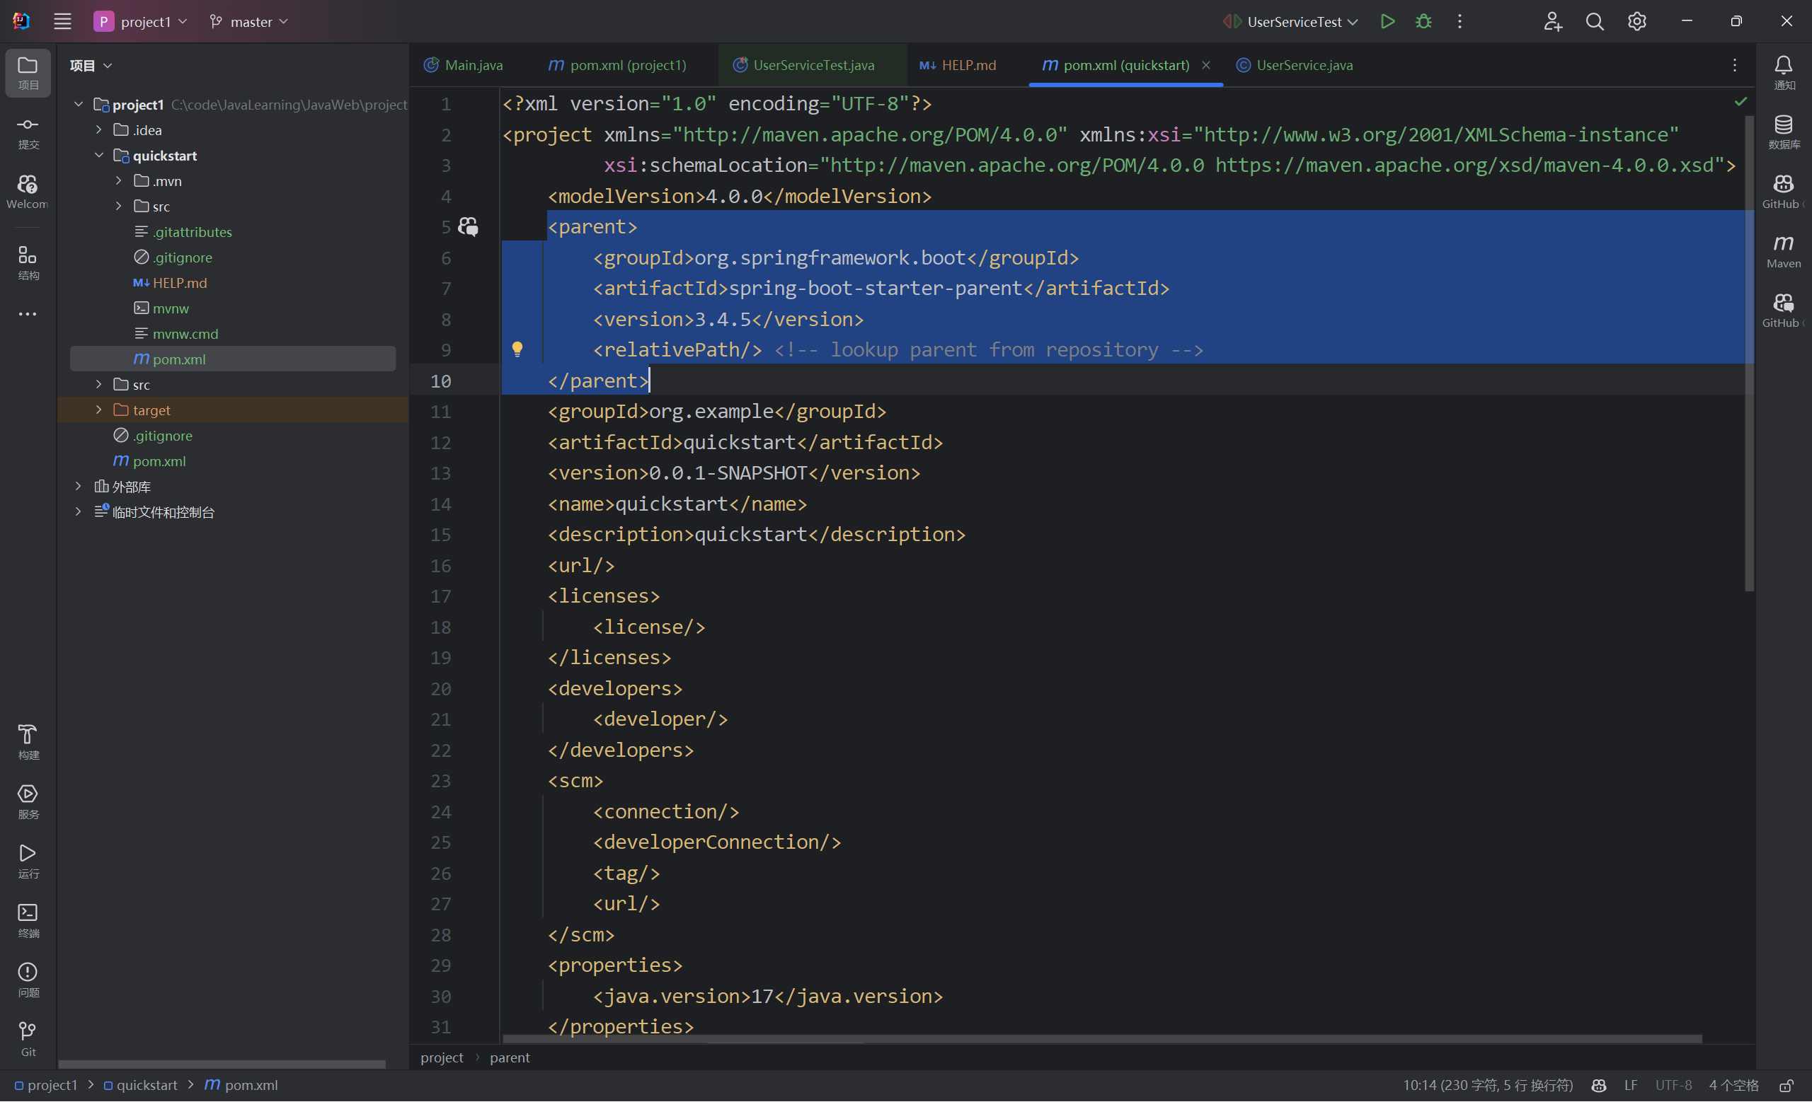Open the Structure tool window
This screenshot has height=1102, width=1812.
pos(28,262)
